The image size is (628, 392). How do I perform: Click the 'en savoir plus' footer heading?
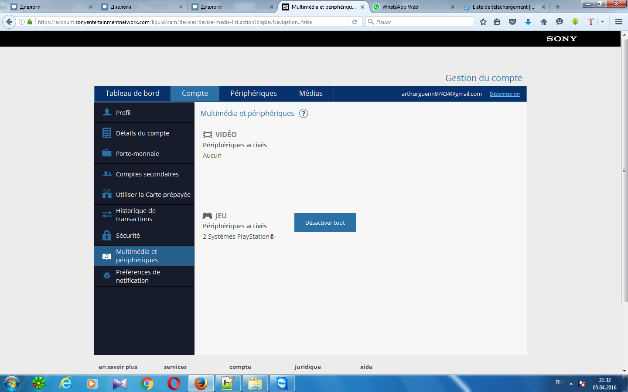[x=118, y=367]
